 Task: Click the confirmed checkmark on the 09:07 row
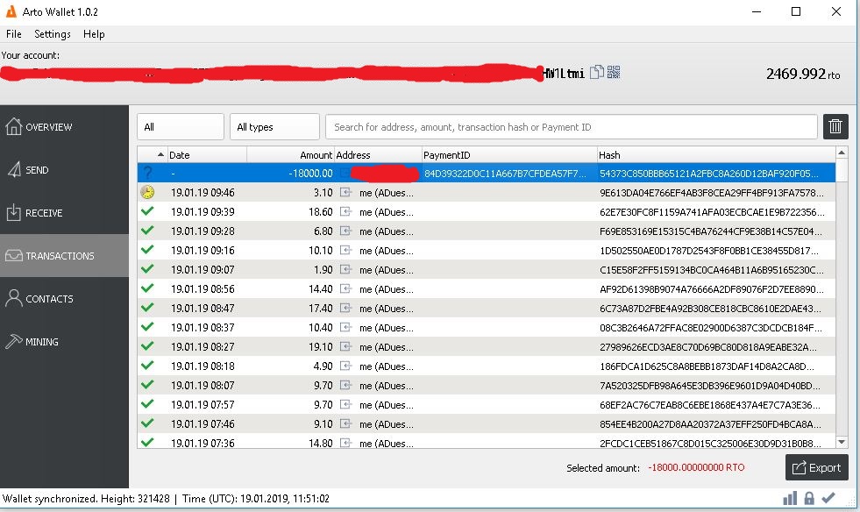point(147,268)
